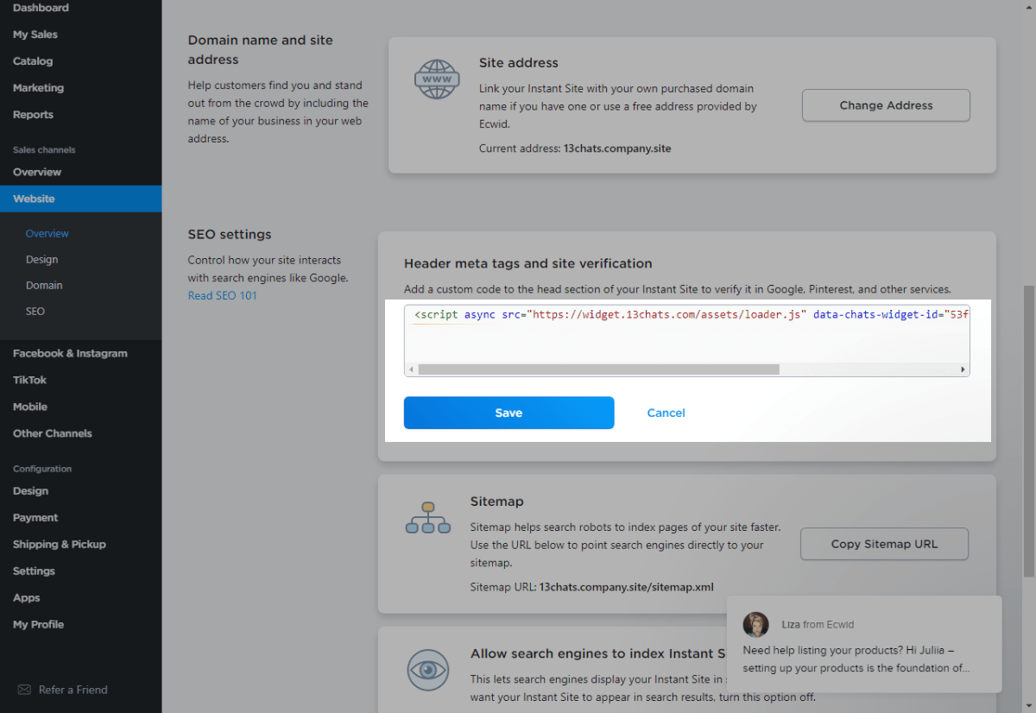Select Domain under Website submenu
Image resolution: width=1036 pixels, height=713 pixels.
pyautogui.click(x=44, y=285)
